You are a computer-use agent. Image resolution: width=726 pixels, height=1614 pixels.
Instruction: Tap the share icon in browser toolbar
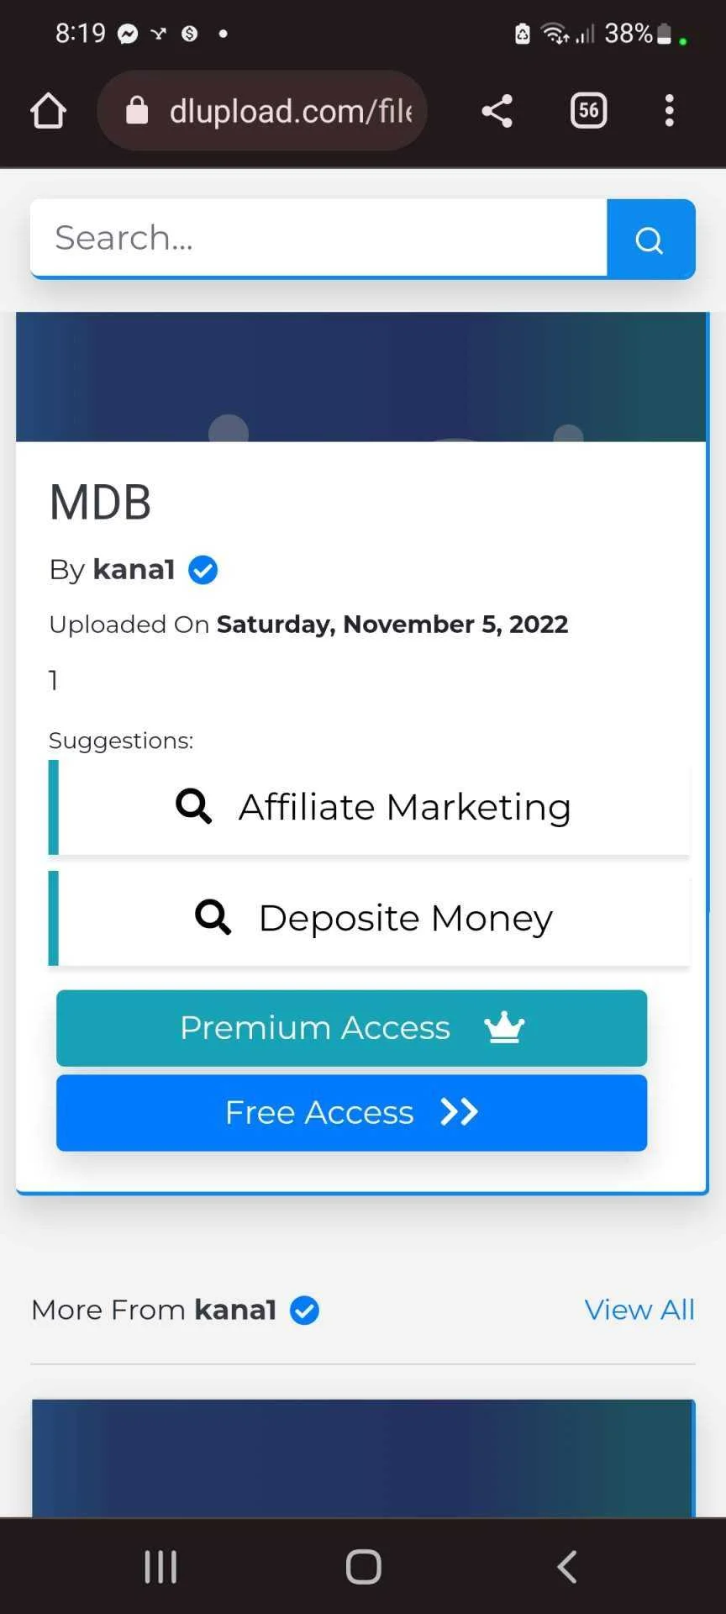tap(497, 111)
